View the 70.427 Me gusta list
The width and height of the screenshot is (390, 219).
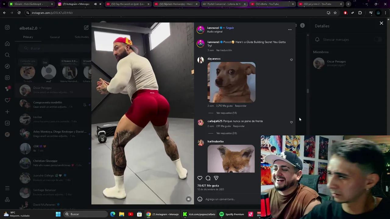pyautogui.click(x=208, y=186)
